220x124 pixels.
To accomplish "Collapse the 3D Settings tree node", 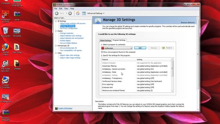I will (x=56, y=21).
